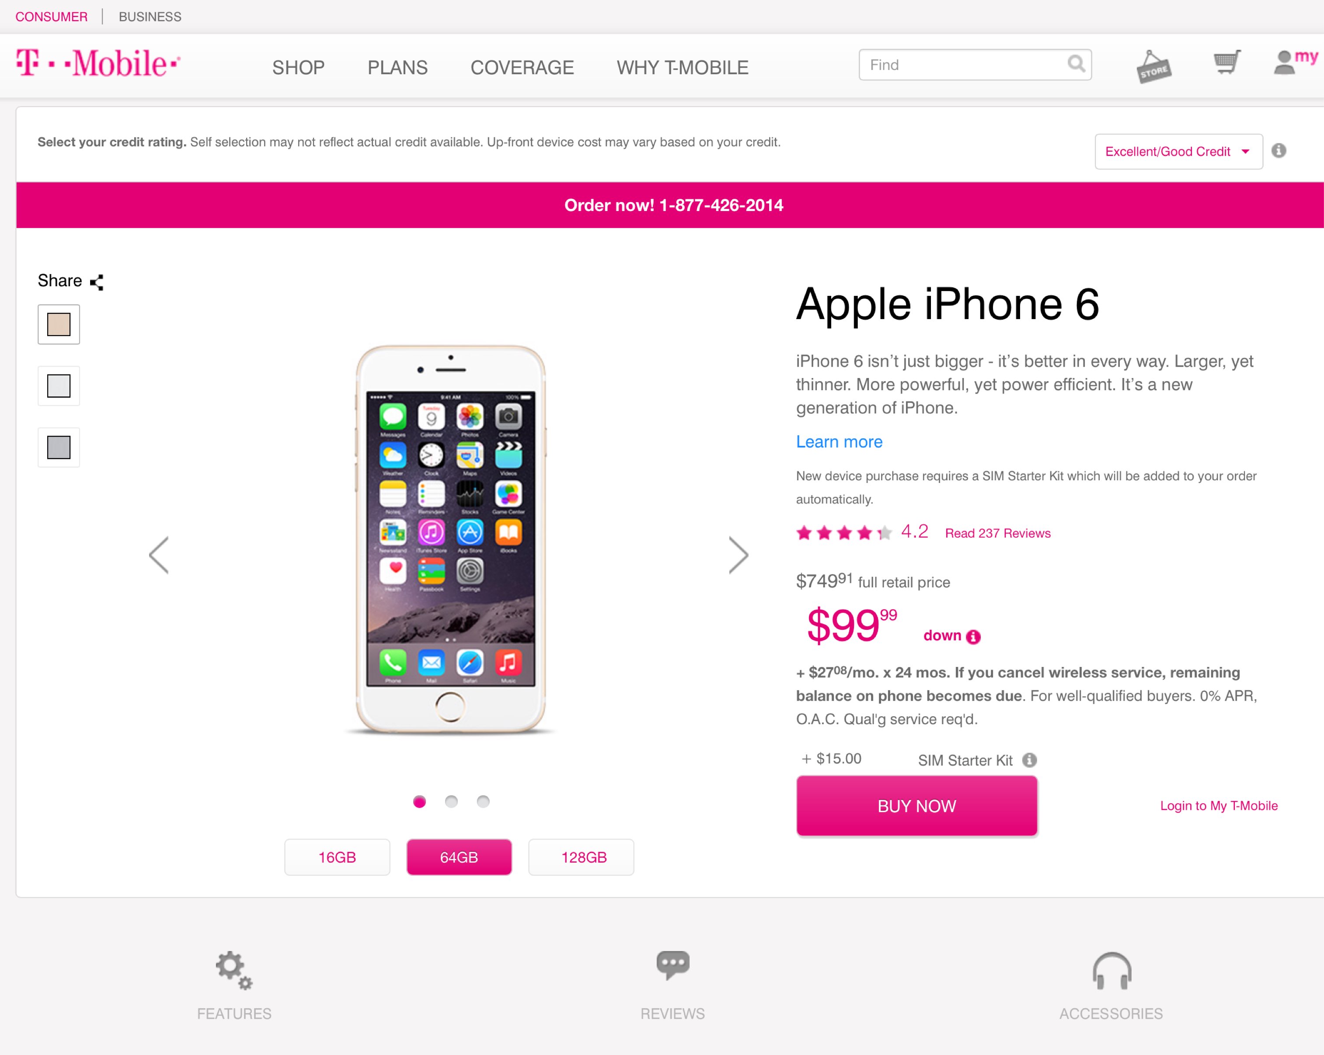Show next phone image arrow
This screenshot has height=1055, width=1324.
(x=739, y=555)
